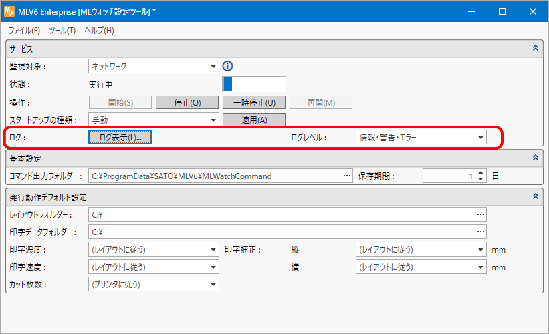Close the MLV6 Enterprise window

pos(533,11)
